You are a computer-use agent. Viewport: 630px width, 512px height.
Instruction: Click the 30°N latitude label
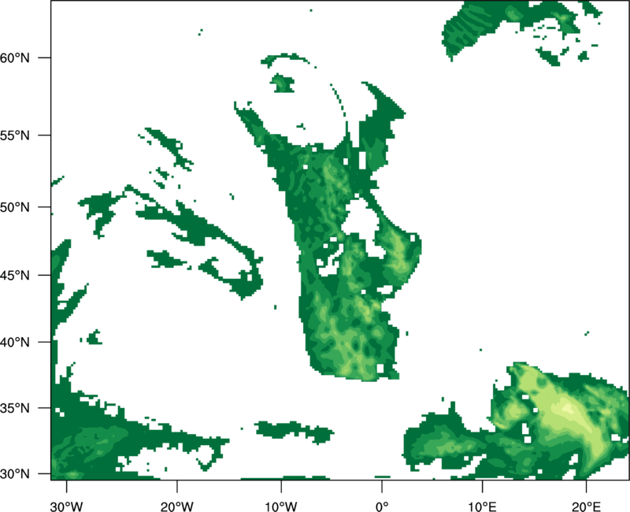click(15, 474)
